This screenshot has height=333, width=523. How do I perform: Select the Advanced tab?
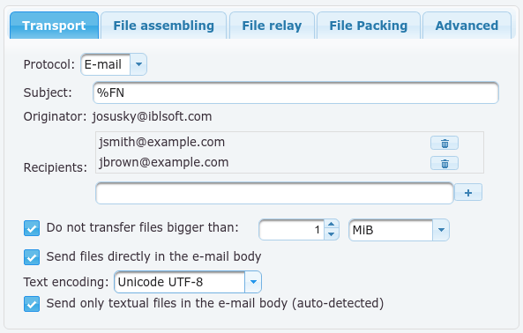point(467,26)
